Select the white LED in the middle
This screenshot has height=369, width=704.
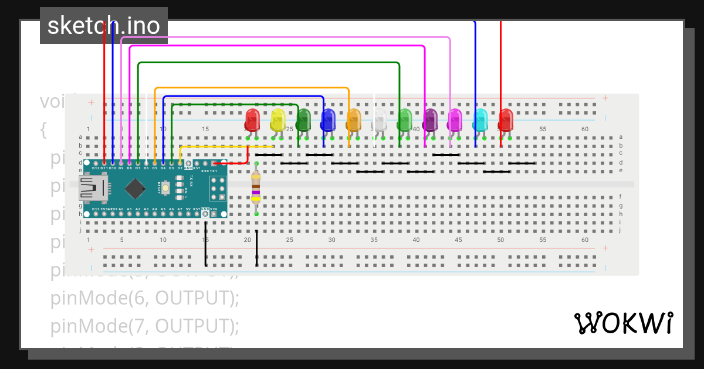coord(380,120)
